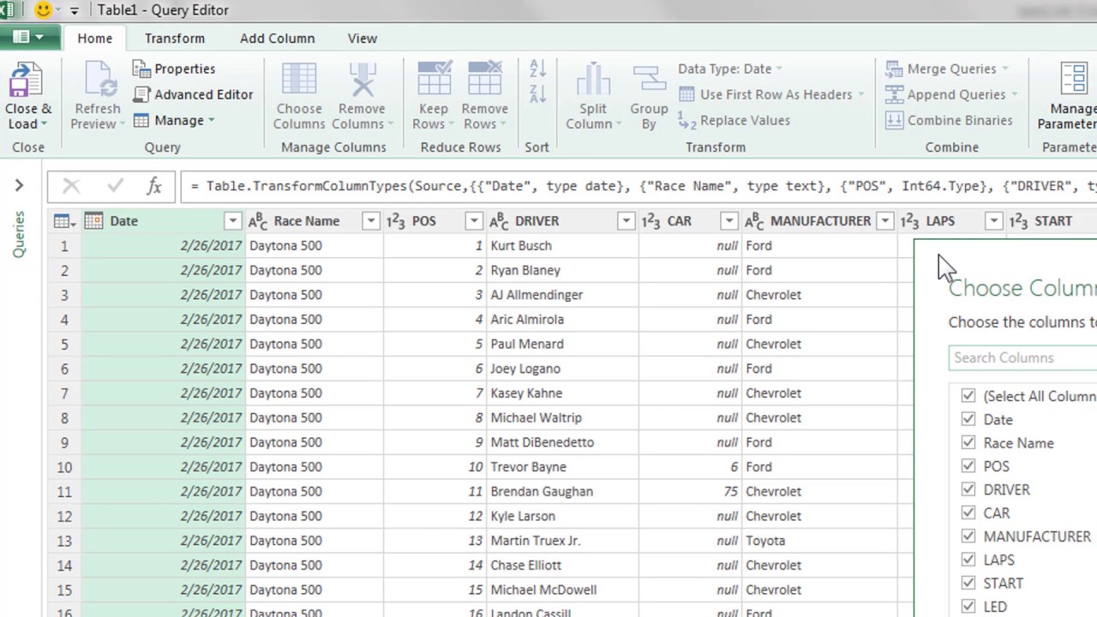The image size is (1097, 617).
Task: Click inside the formula bar text
Action: point(643,186)
